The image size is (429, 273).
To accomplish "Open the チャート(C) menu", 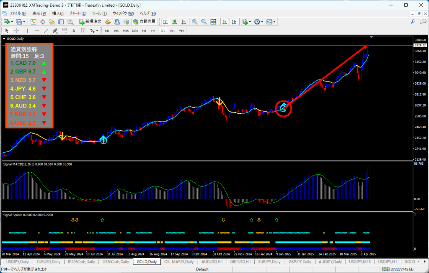I will (78, 13).
